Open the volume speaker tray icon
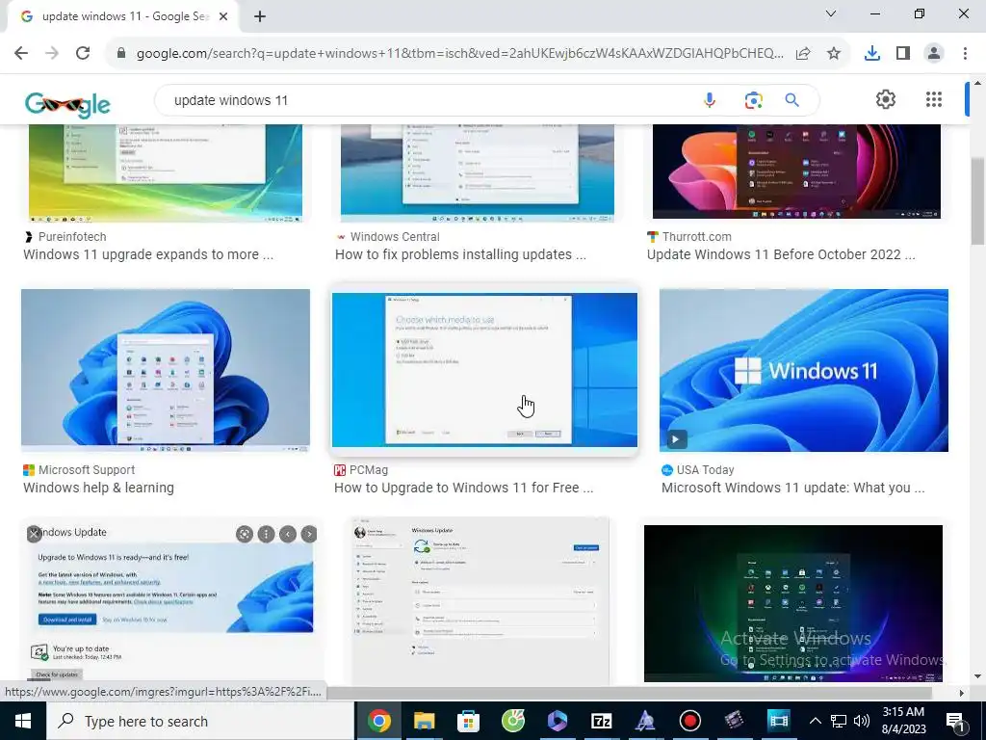986x740 pixels. coord(862,721)
